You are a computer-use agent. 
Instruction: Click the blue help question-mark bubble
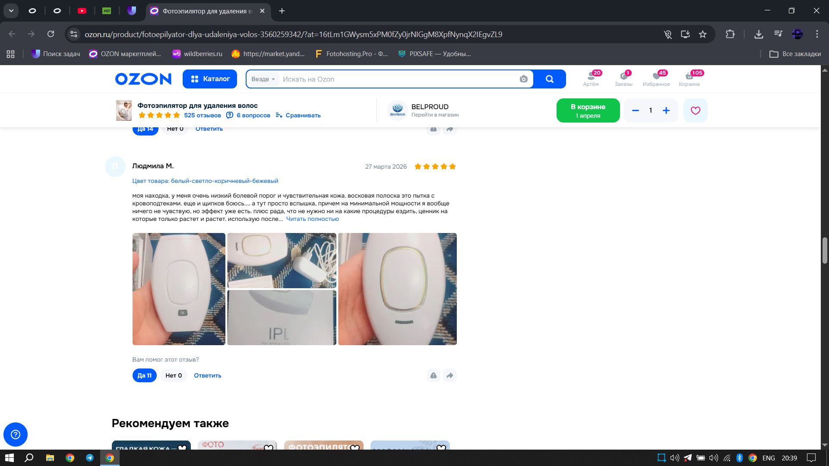click(x=16, y=434)
